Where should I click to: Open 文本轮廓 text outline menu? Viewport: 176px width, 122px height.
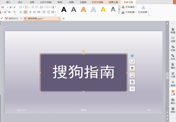[129, 12]
